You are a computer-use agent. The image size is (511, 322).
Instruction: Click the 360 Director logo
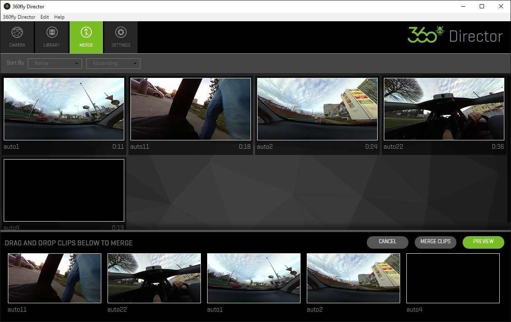coord(455,35)
